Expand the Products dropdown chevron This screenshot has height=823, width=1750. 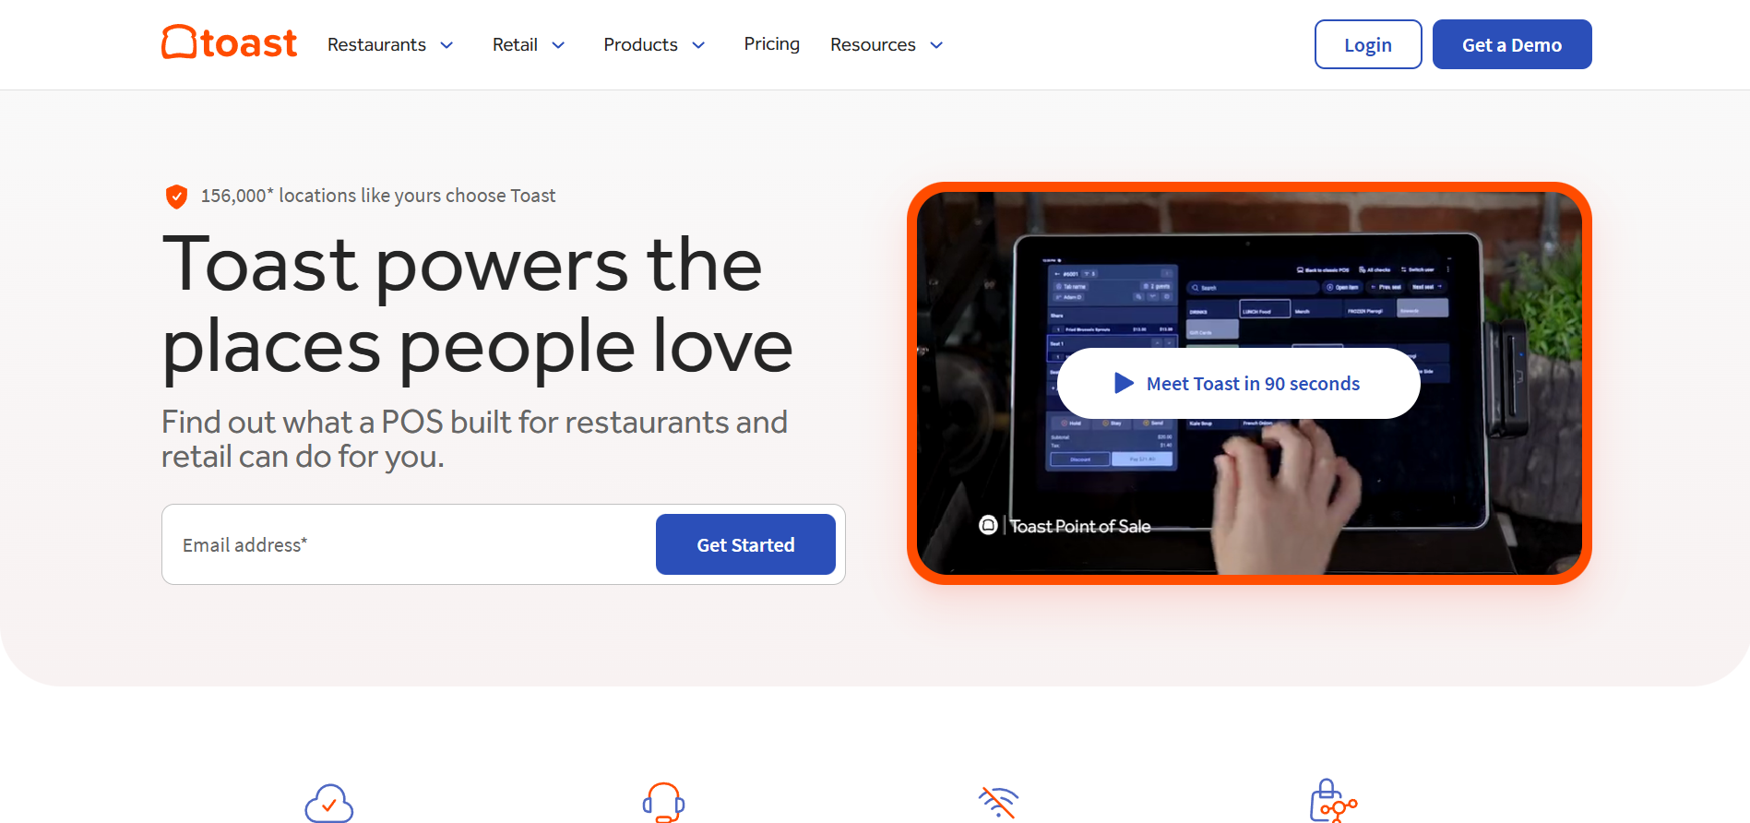[698, 45]
